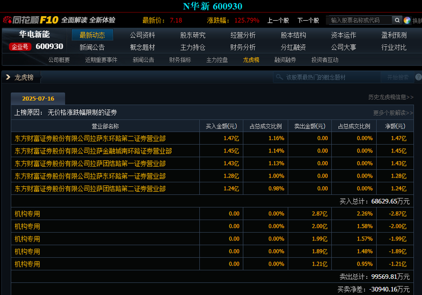The width and height of the screenshot is (422, 295).
Task: Click the help question mark icon
Action: pyautogui.click(x=419, y=77)
